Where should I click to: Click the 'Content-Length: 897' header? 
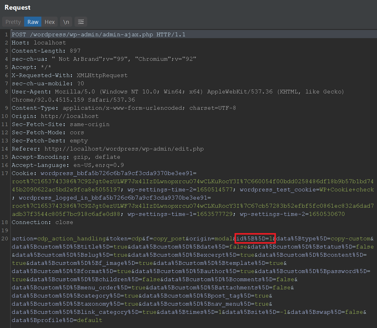46,51
